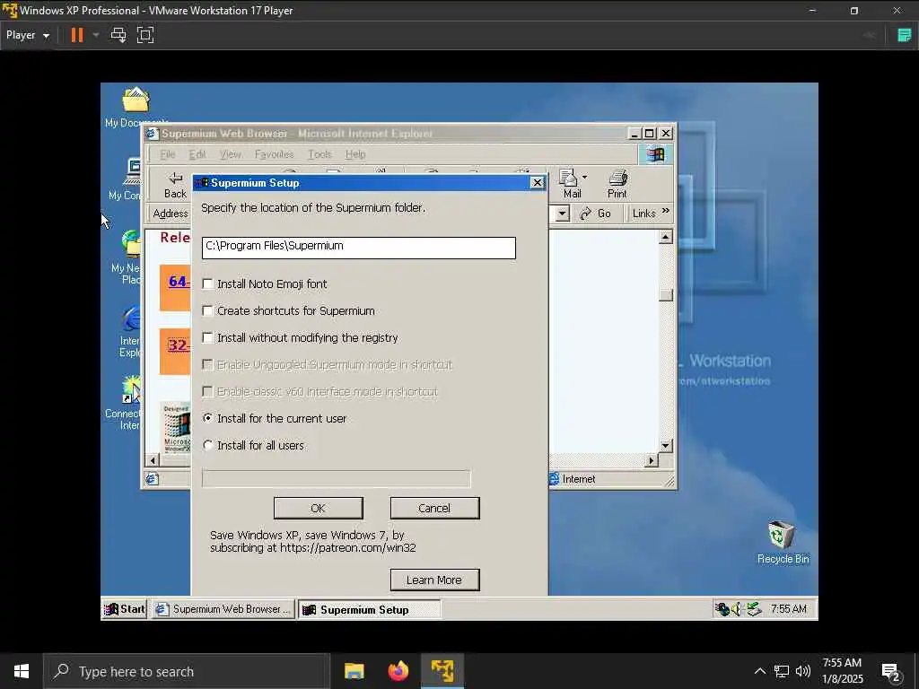Viewport: 919px width, 689px height.
Task: Click the VMware Player taskbar icon
Action: click(442, 671)
